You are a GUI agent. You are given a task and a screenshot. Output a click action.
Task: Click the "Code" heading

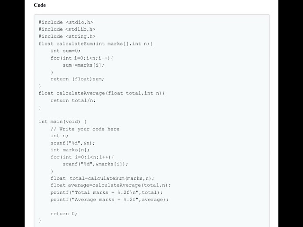tap(40, 5)
